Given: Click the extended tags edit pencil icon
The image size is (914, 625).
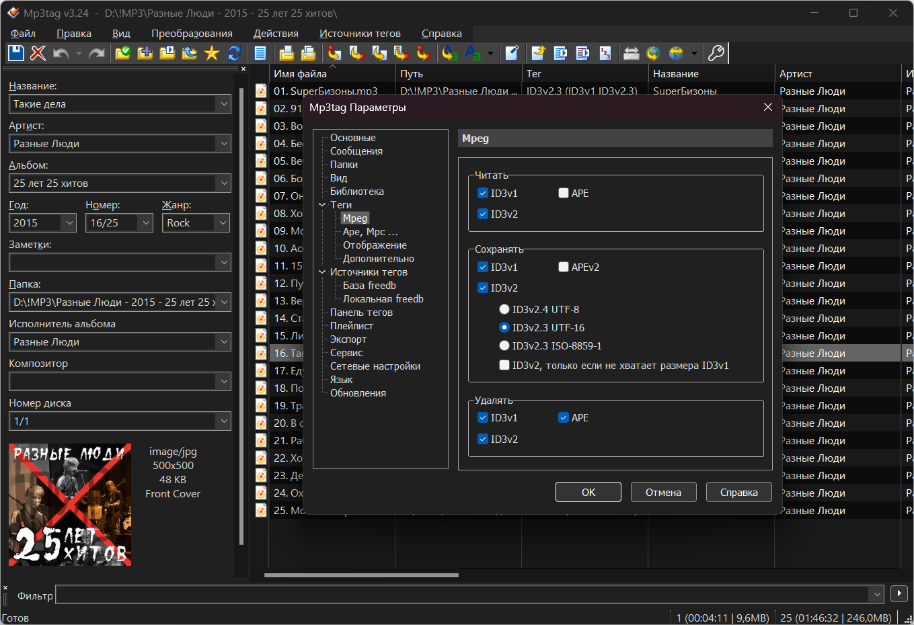Looking at the screenshot, I should click(x=512, y=53).
